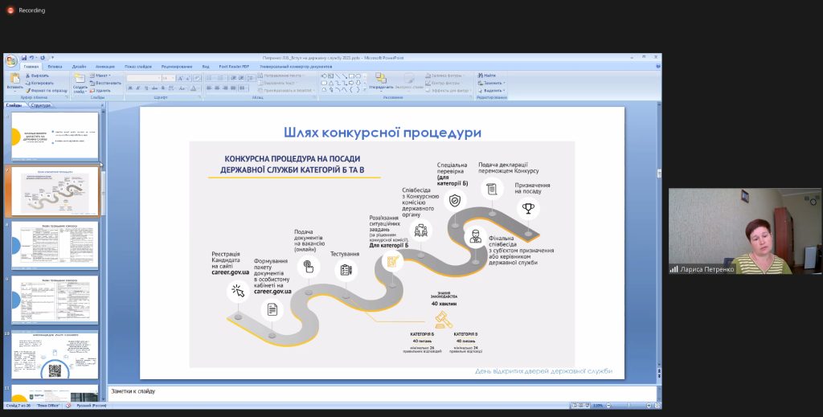Click the Save icon in quick access toolbar
The image size is (823, 417).
(x=24, y=58)
